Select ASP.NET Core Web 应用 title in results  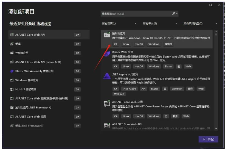127,102
